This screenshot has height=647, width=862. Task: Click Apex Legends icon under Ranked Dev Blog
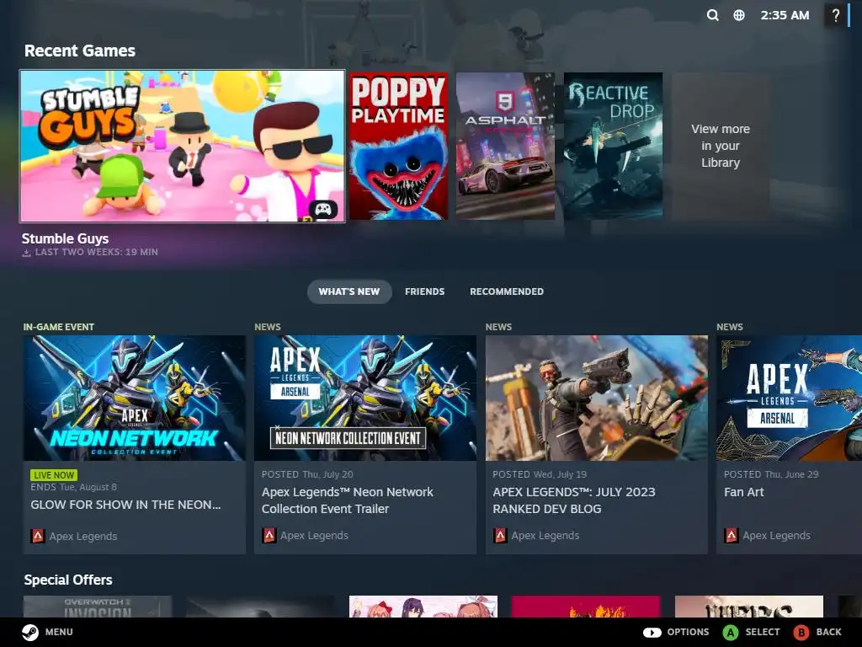click(500, 535)
